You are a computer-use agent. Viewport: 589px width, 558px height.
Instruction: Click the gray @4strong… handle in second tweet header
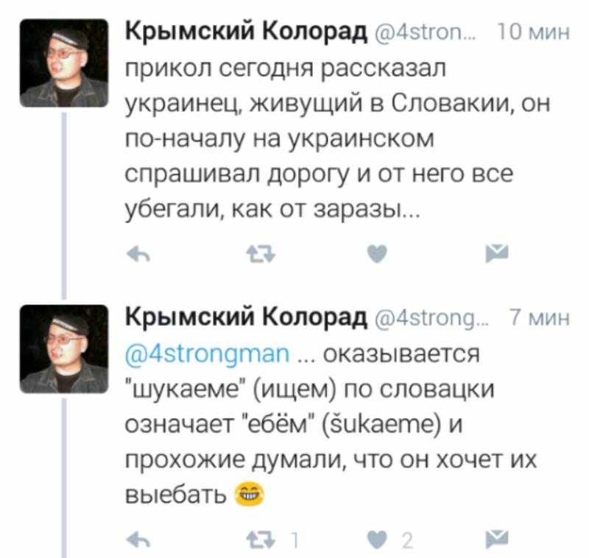coord(429,319)
